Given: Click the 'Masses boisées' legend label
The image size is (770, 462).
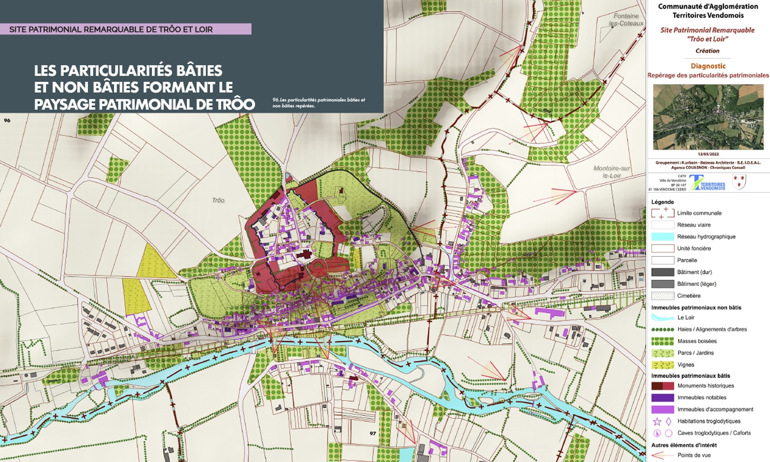Looking at the screenshot, I should 697,341.
